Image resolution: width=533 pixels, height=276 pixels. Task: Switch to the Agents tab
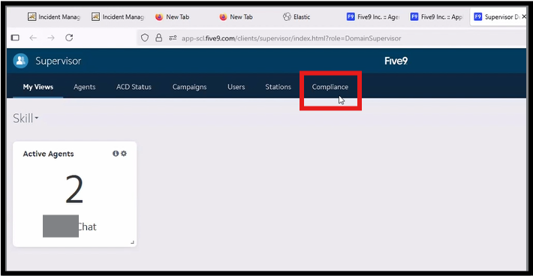pyautogui.click(x=84, y=87)
